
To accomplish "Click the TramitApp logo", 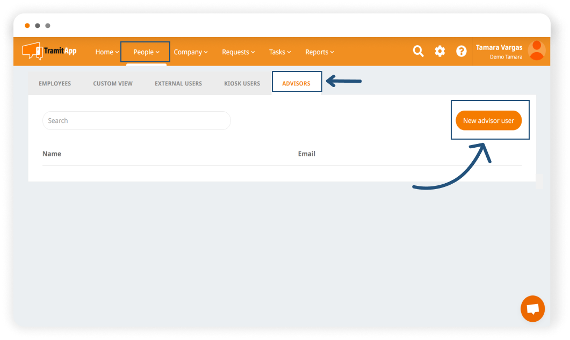I will (x=49, y=51).
